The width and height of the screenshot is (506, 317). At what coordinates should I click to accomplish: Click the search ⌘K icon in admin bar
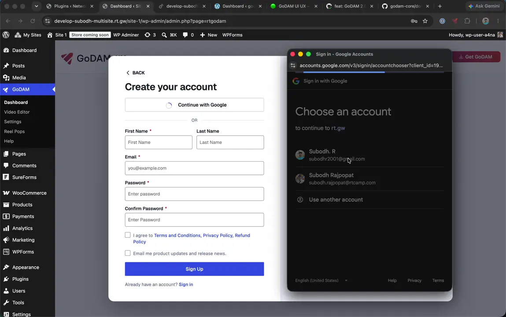pos(169,35)
